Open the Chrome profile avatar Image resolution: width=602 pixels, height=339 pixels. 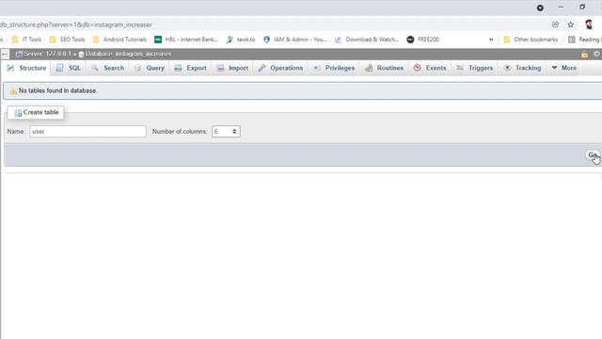(589, 24)
